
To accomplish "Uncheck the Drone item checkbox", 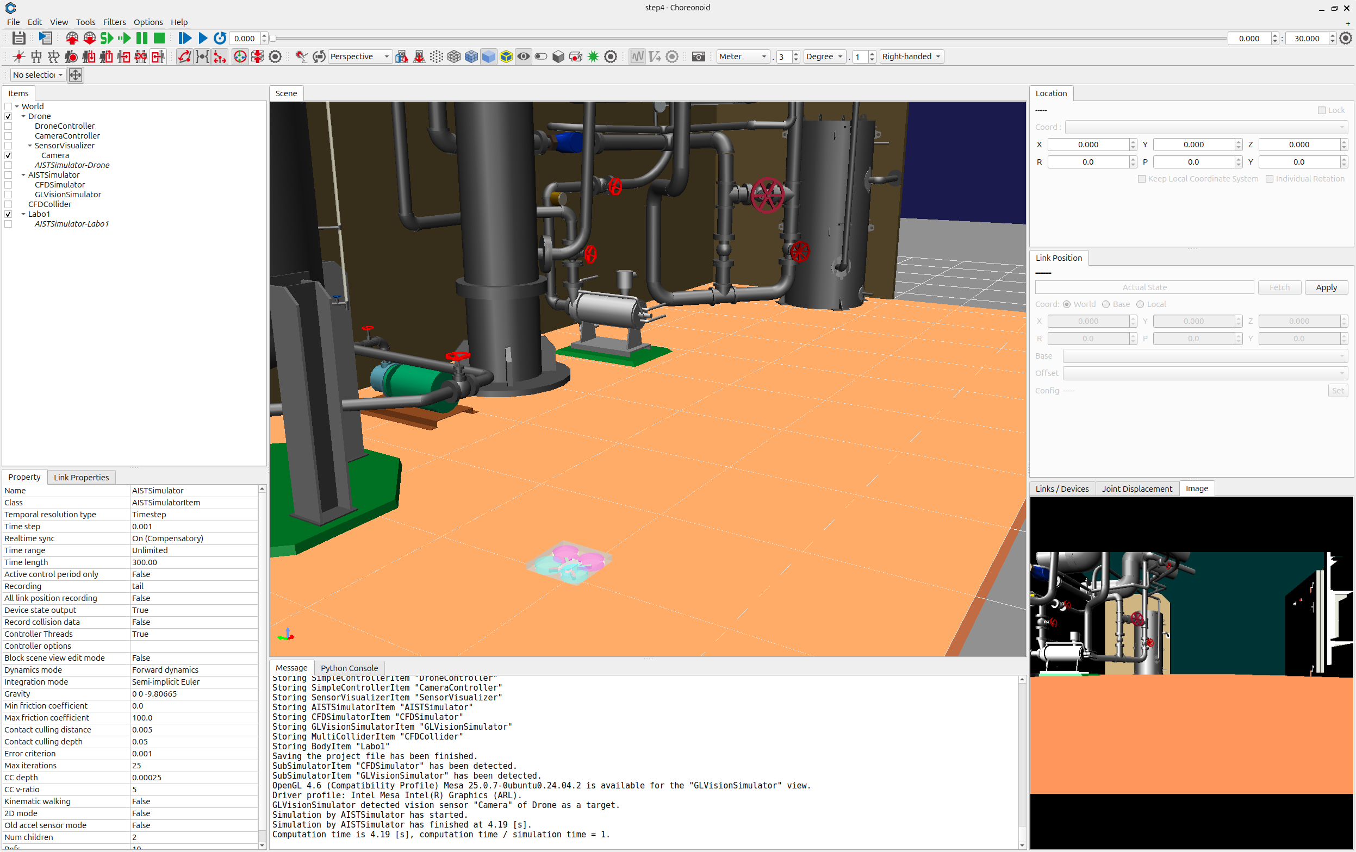I will point(9,116).
